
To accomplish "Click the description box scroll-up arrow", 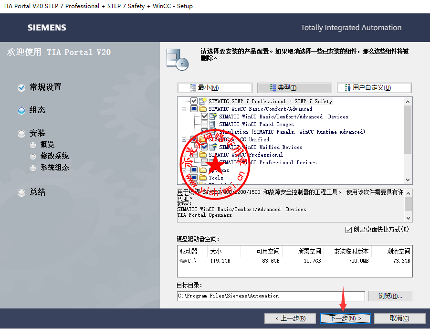I will coord(409,193).
